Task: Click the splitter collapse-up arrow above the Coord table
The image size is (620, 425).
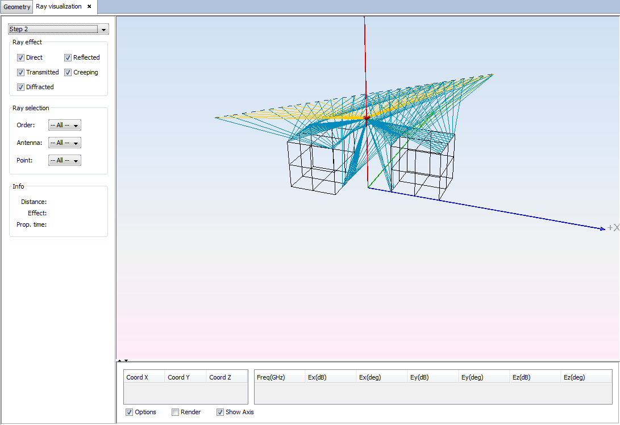Action: (119, 360)
